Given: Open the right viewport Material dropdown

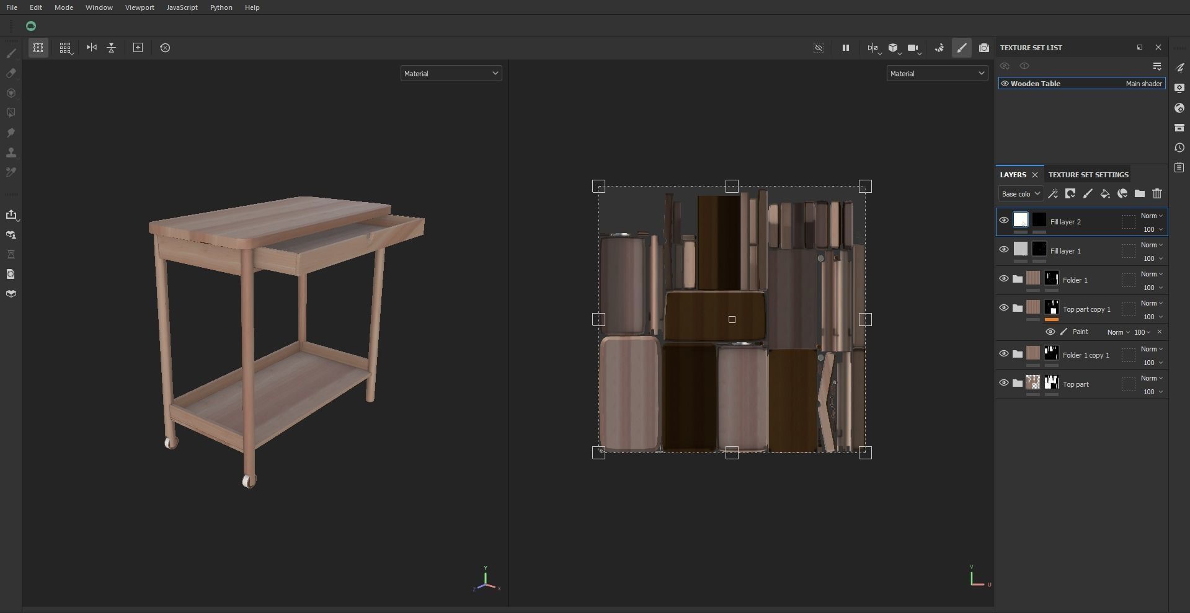Looking at the screenshot, I should 937,73.
